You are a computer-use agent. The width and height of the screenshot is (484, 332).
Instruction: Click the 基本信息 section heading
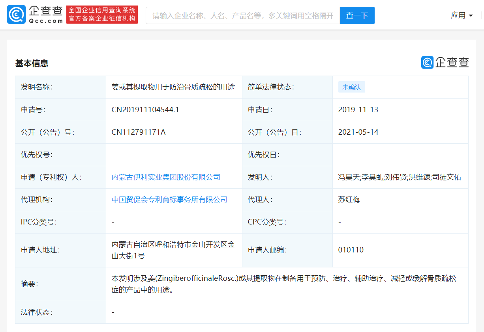(32, 63)
